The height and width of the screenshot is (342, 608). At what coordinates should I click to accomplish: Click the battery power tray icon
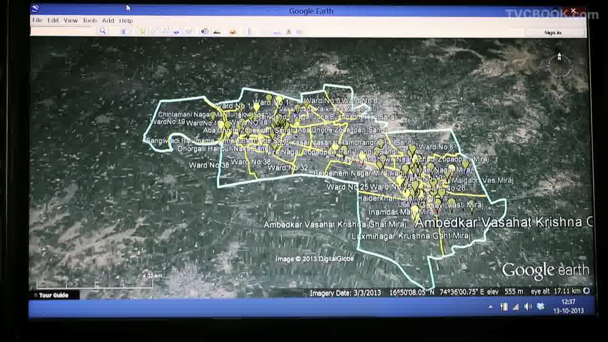pyautogui.click(x=504, y=307)
